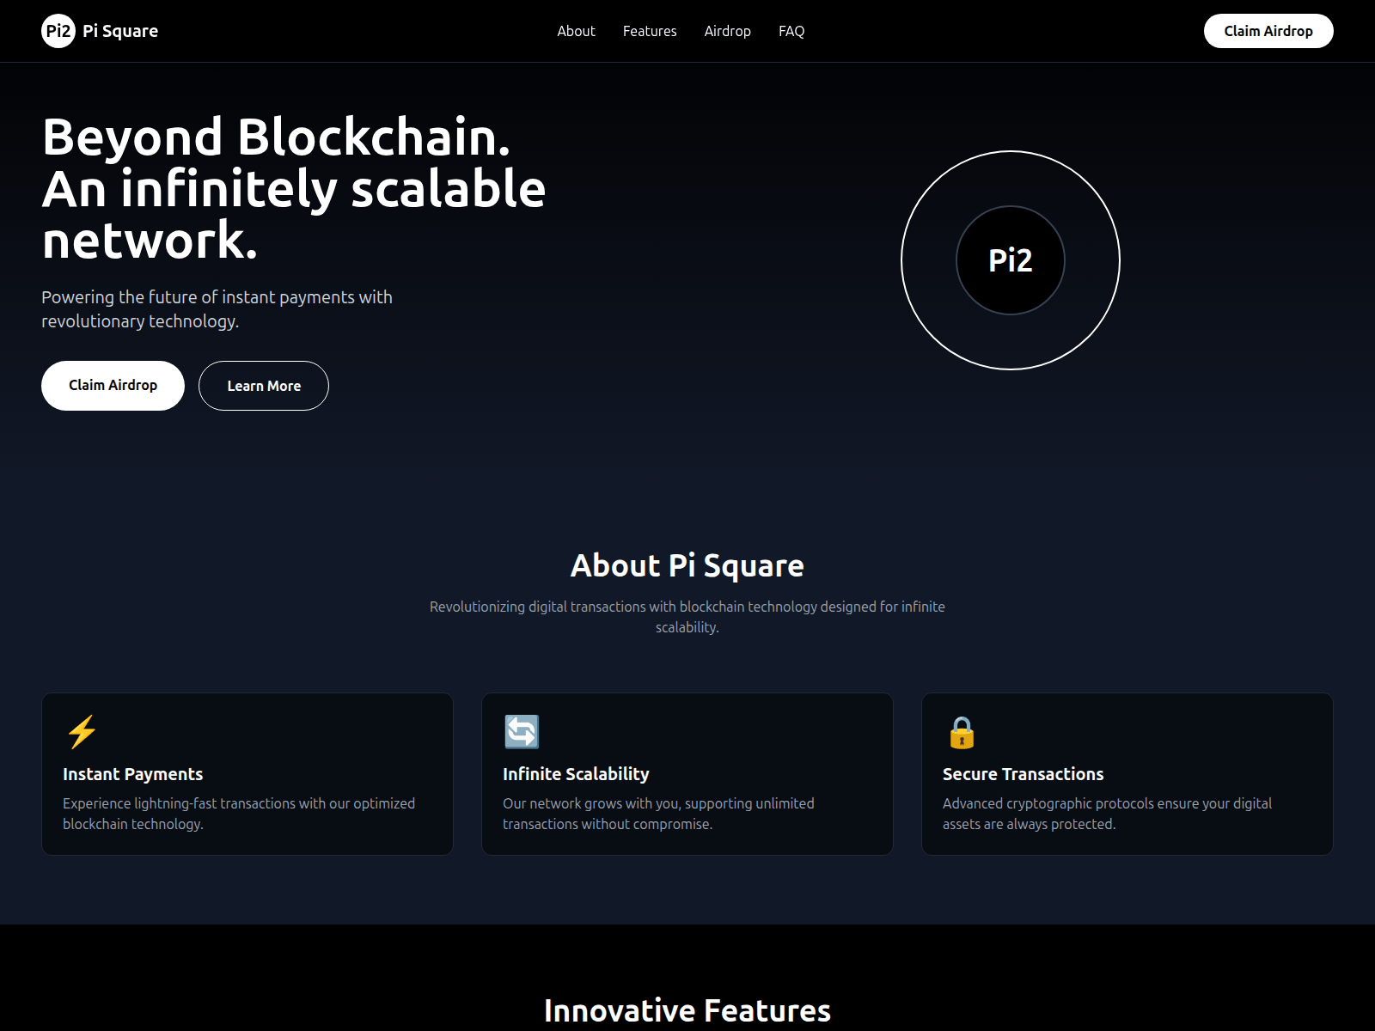Click the About Pi Square heading
1375x1031 pixels.
[x=687, y=565]
